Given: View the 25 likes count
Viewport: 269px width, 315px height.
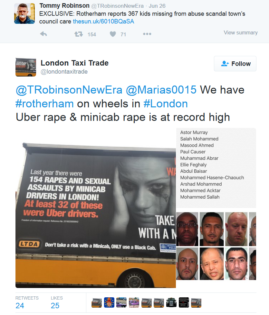Looking at the screenshot, I should point(55,306).
